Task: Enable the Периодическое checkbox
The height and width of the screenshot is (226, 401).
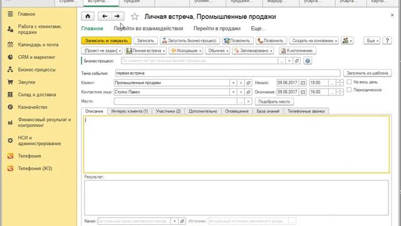Action: tap(349, 90)
